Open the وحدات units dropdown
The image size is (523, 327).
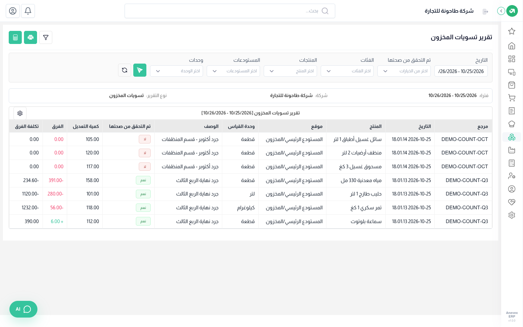pyautogui.click(x=177, y=71)
